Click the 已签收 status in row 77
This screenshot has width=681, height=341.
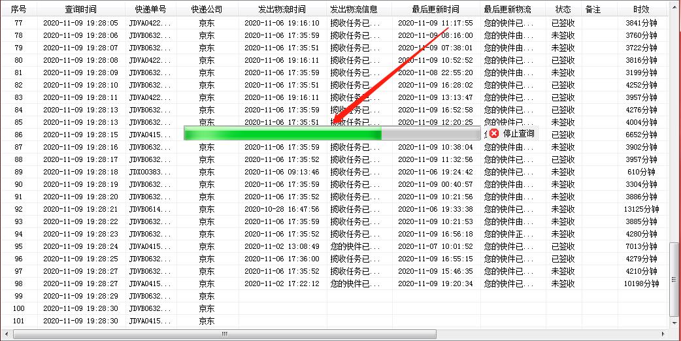click(563, 23)
